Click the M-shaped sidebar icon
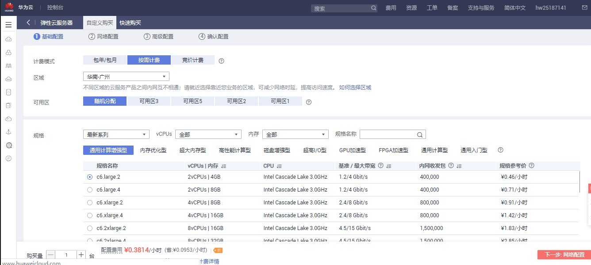Image resolution: width=591 pixels, height=265 pixels. point(8,66)
